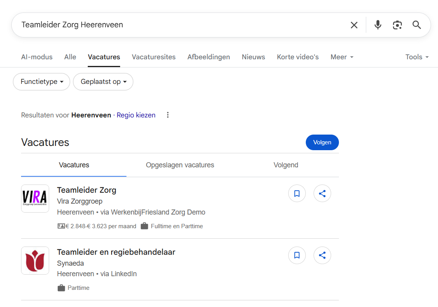Open the three-dot options next to Regio kiezen

pyautogui.click(x=168, y=115)
